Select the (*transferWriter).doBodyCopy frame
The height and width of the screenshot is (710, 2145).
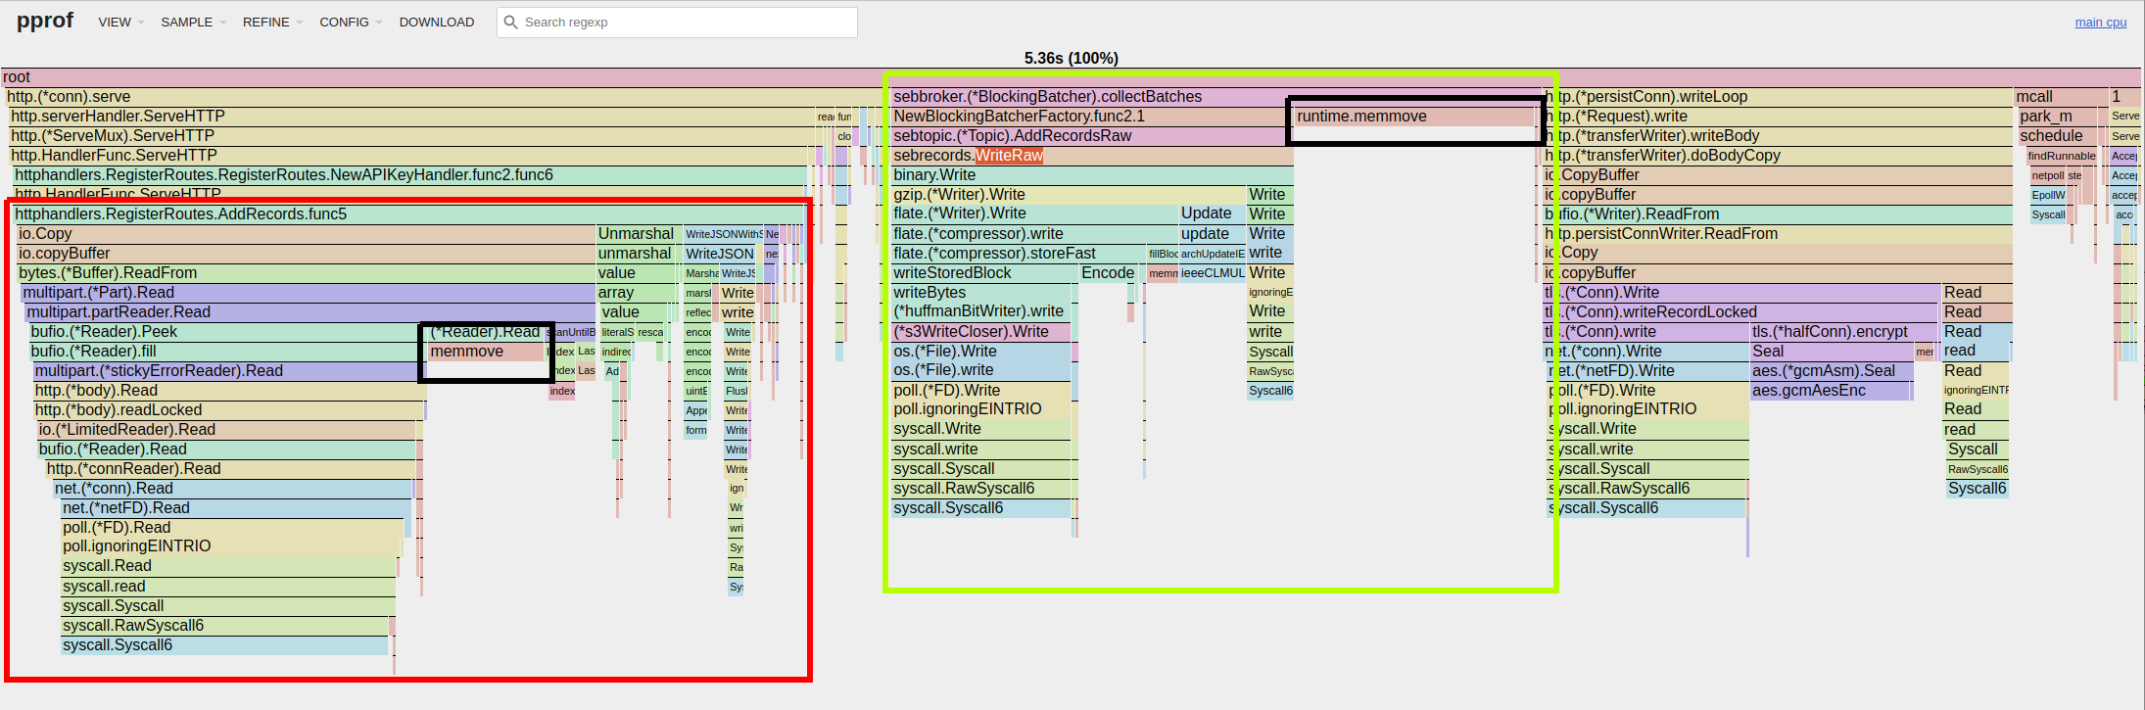coord(1779,156)
